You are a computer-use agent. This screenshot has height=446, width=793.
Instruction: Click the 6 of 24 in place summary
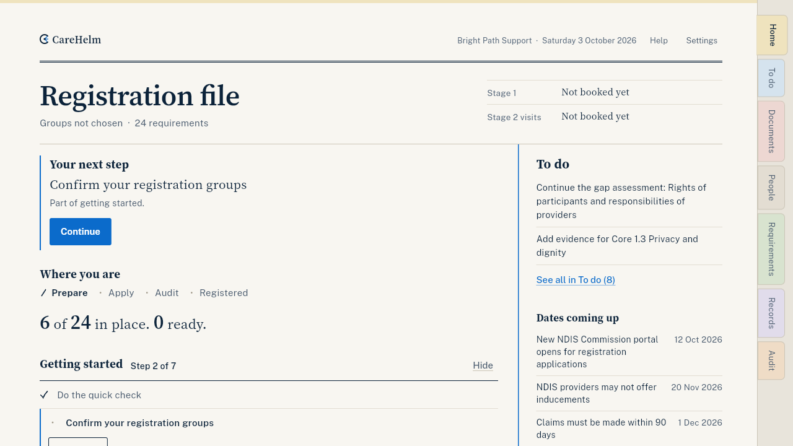click(95, 323)
